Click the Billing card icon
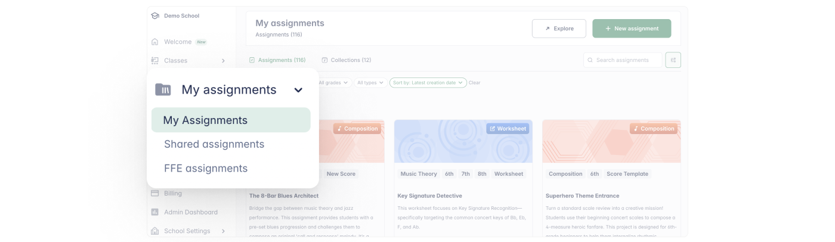 coord(155,193)
